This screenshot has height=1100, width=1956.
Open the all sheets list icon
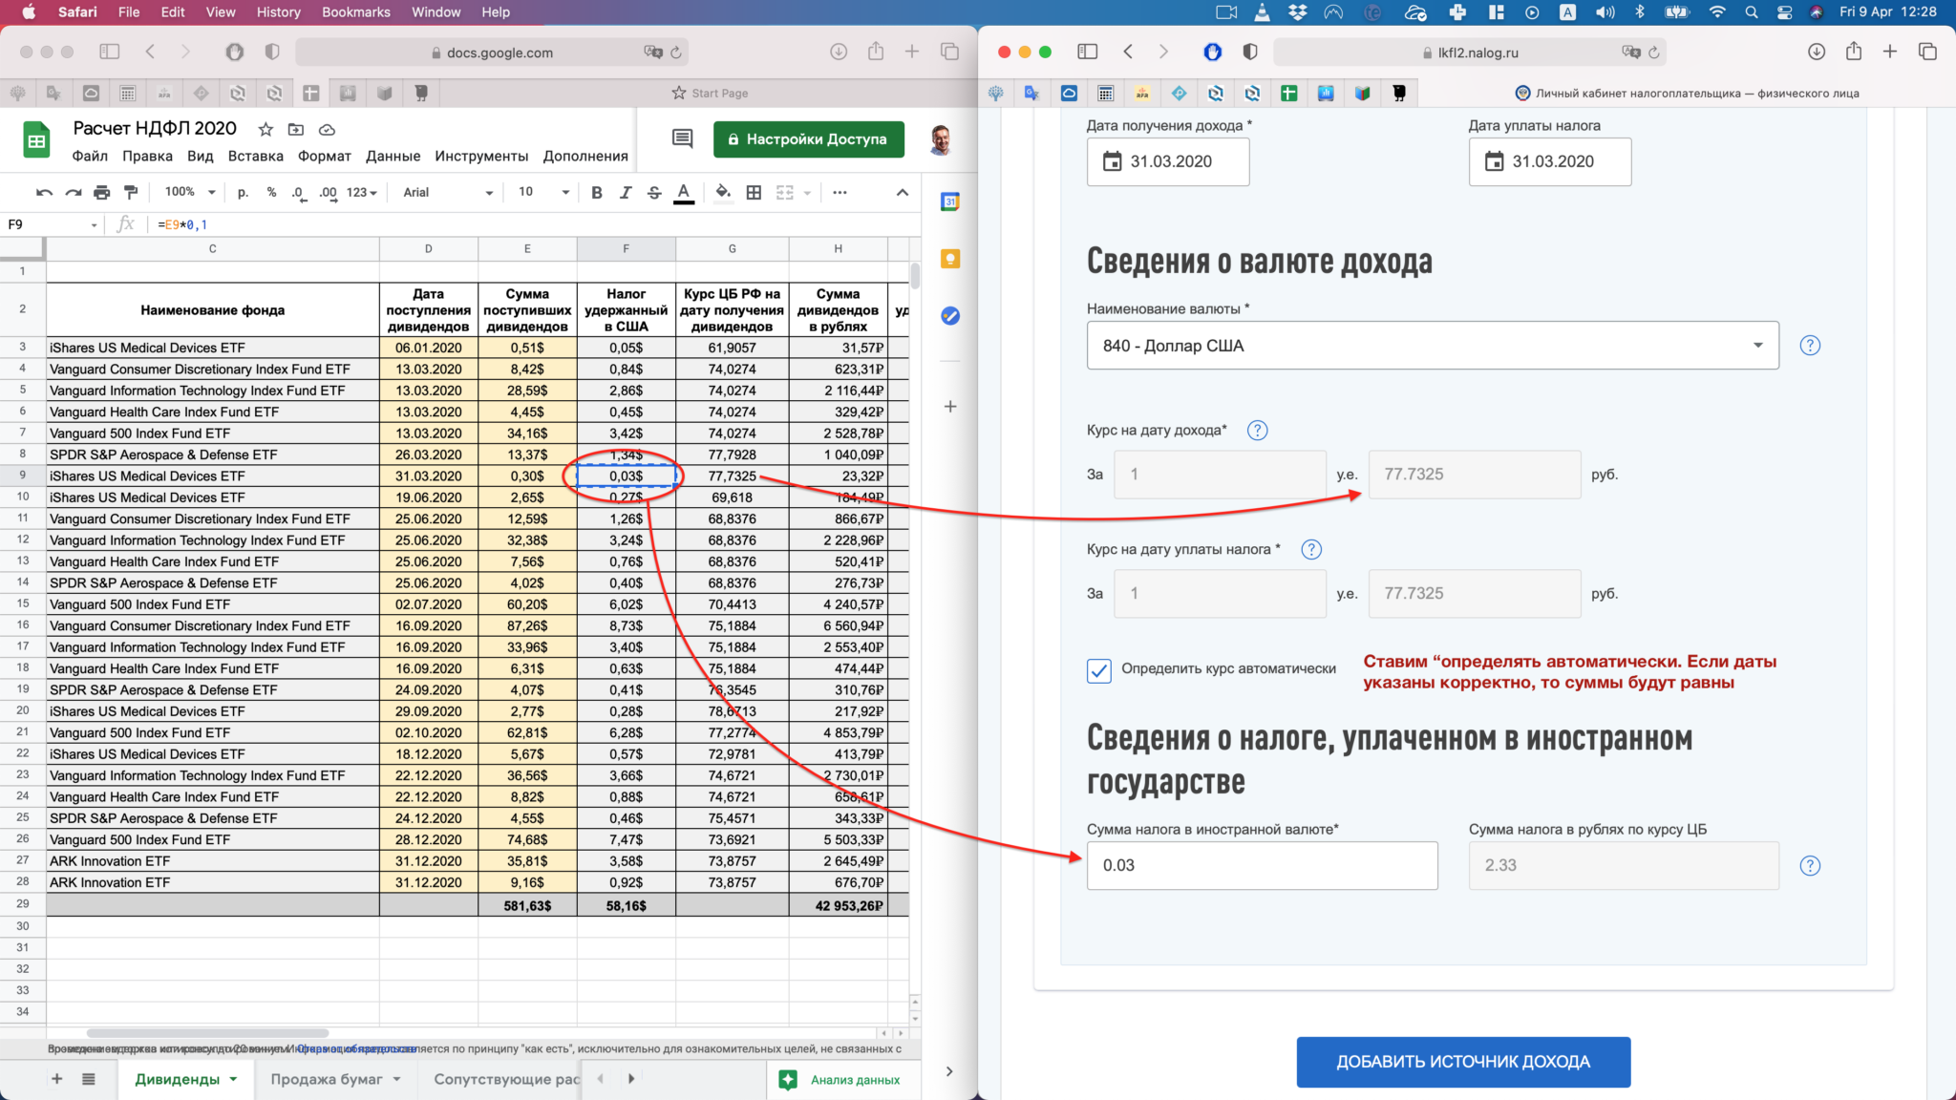89,1079
